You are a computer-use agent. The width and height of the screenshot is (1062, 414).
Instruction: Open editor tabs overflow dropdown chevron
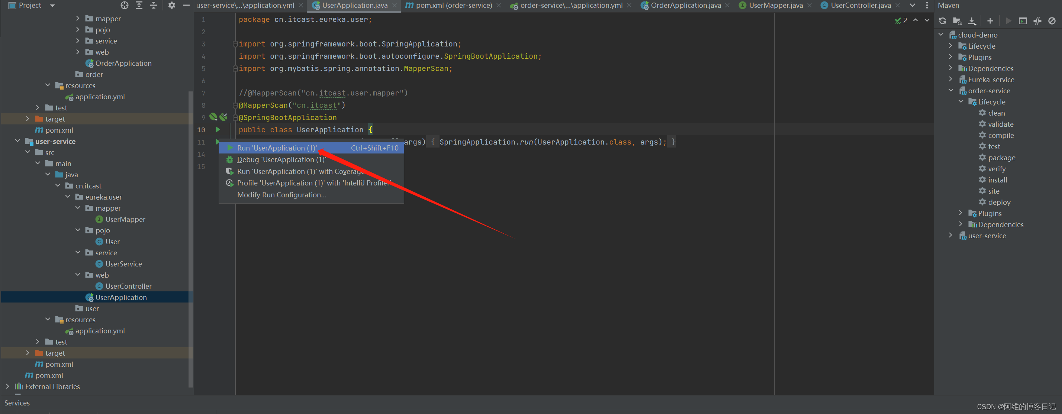pyautogui.click(x=913, y=5)
